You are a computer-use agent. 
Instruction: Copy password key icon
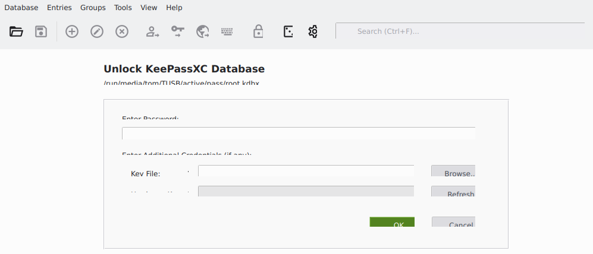coord(177,31)
